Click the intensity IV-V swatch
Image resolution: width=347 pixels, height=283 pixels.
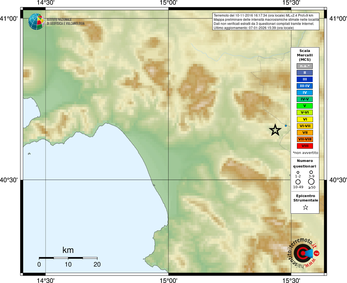[305, 99]
